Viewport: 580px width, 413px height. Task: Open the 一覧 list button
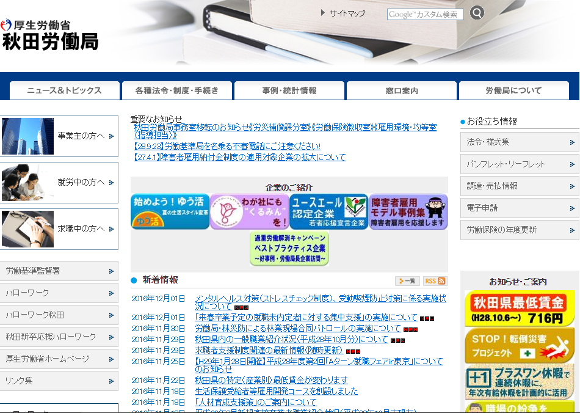click(407, 281)
